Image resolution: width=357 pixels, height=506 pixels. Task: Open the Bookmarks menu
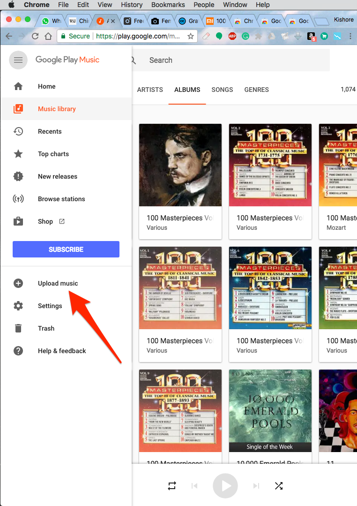click(x=168, y=5)
